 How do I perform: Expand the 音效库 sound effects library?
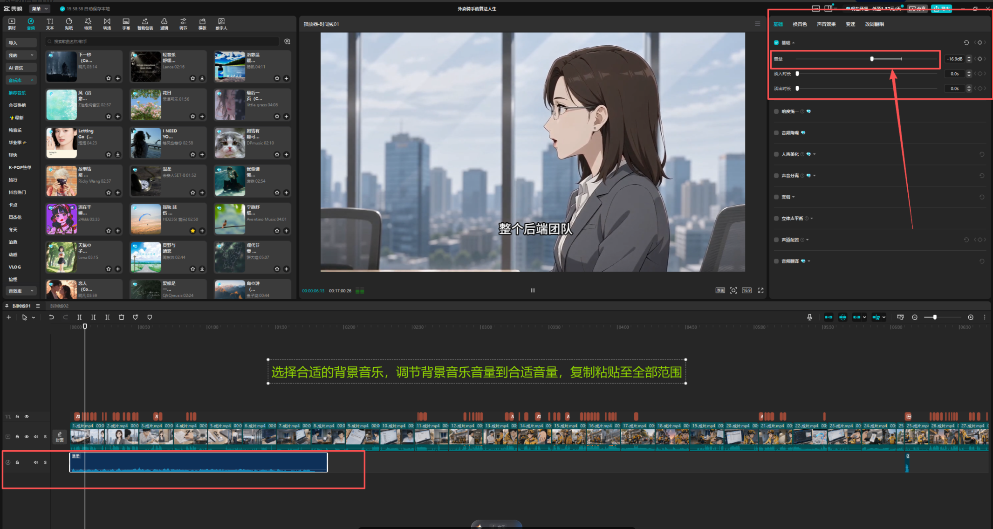pyautogui.click(x=21, y=291)
